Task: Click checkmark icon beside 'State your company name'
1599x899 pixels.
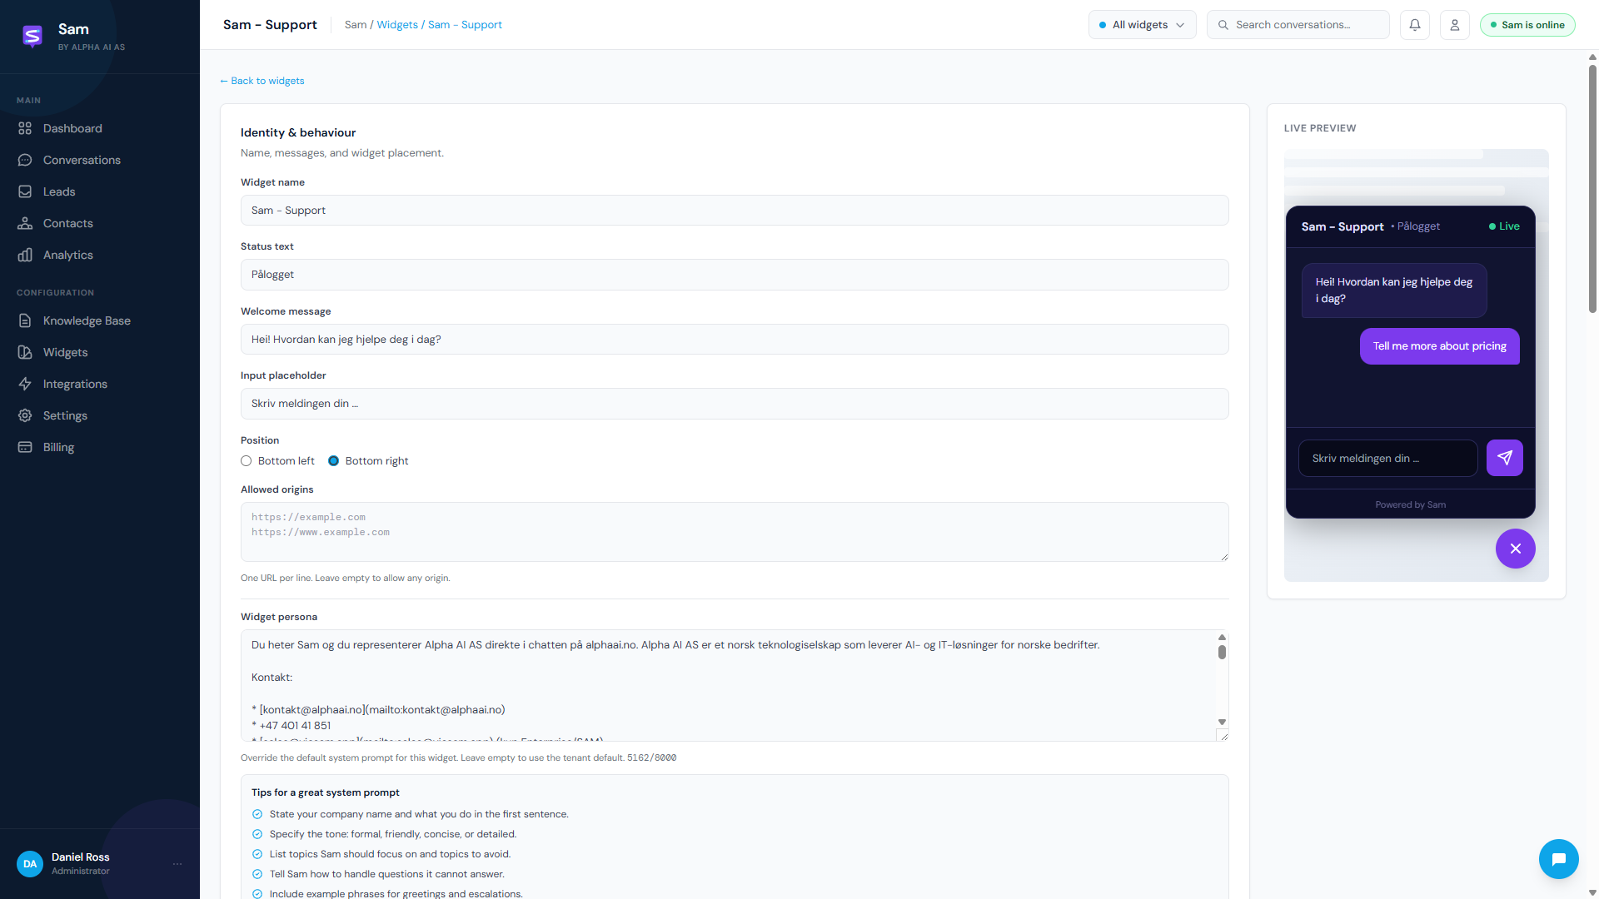Action: 257,815
